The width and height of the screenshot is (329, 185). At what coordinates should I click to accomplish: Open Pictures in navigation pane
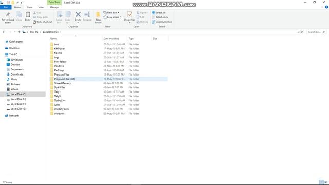(15, 84)
